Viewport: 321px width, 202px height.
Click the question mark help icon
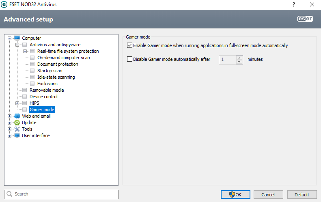point(293,4)
